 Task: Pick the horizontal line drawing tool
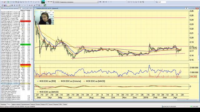click(x=25, y=5)
